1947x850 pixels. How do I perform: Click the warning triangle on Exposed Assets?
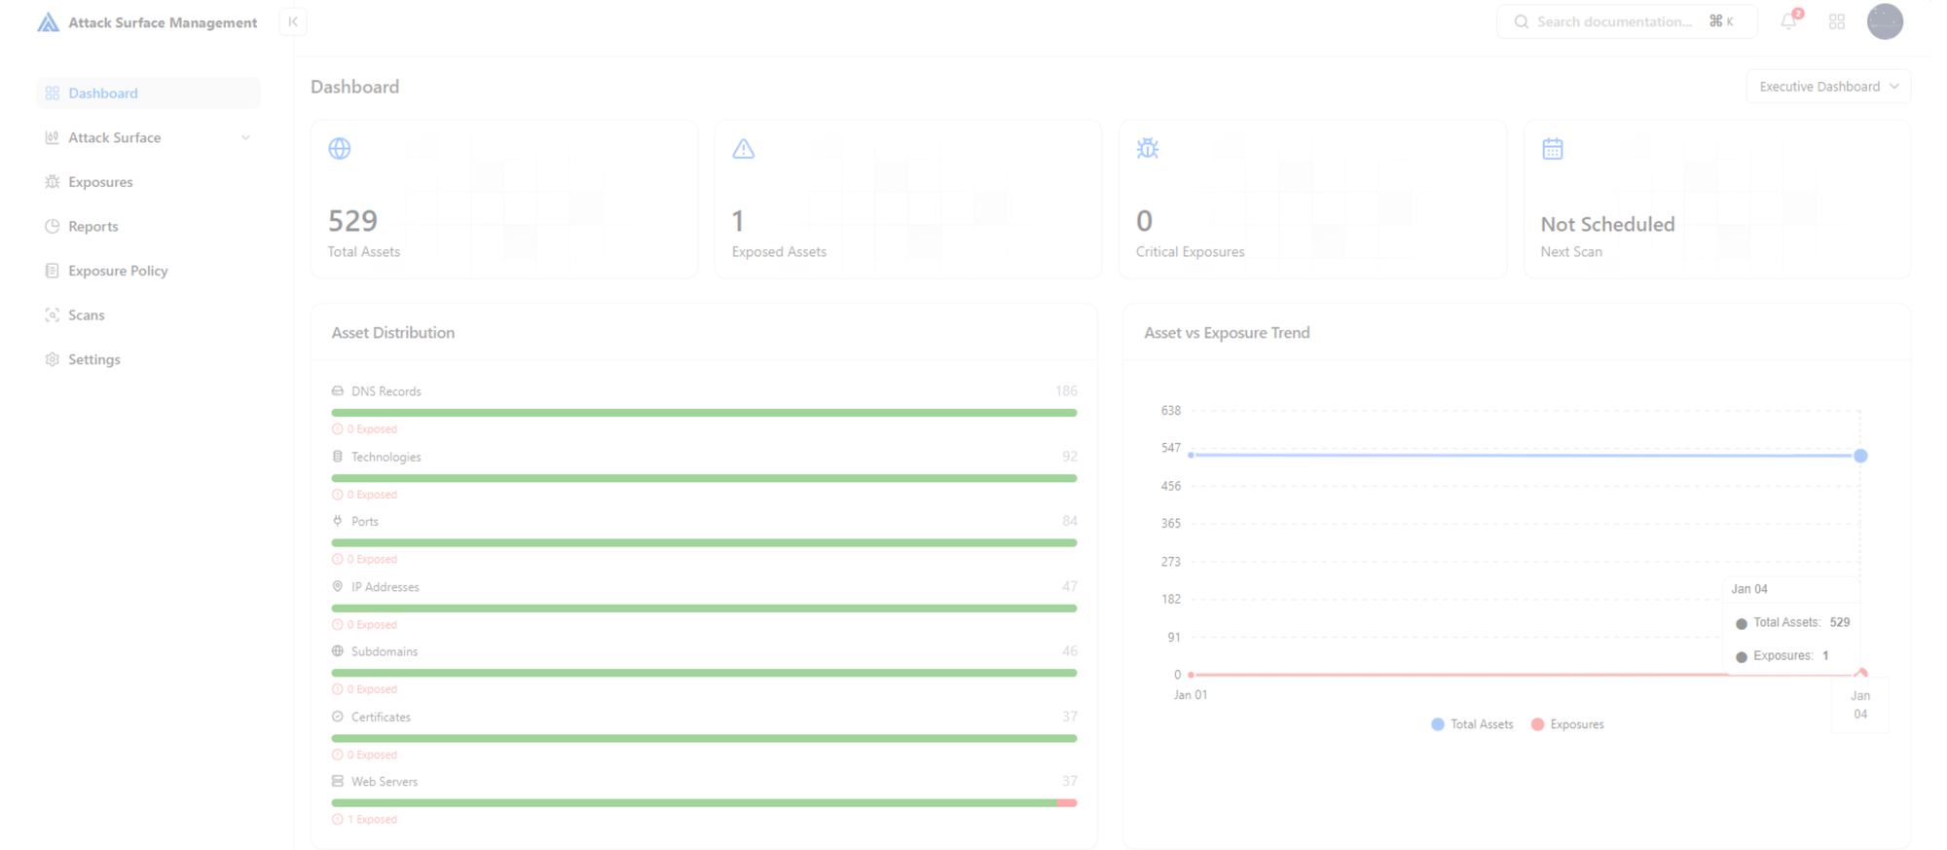click(744, 149)
